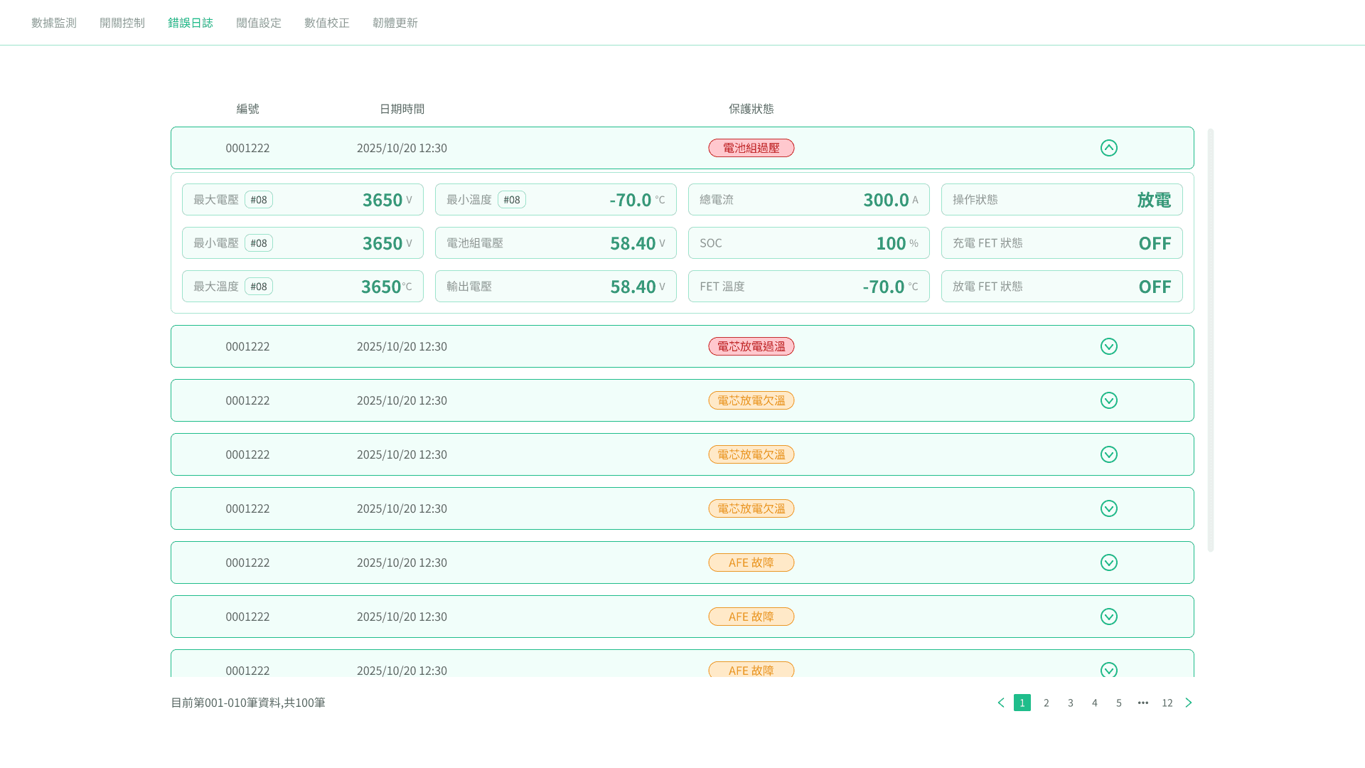Expand the last 電芯放電欠溫 record details
The width and height of the screenshot is (1365, 768).
(x=1108, y=508)
